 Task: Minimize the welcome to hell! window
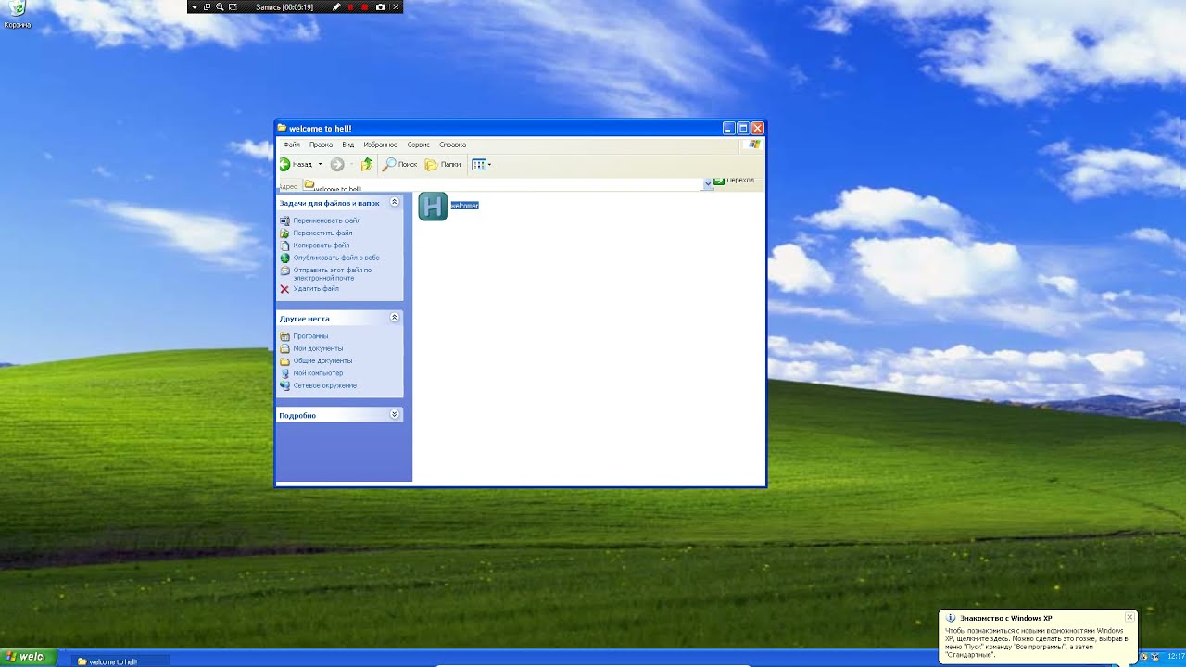coord(728,128)
